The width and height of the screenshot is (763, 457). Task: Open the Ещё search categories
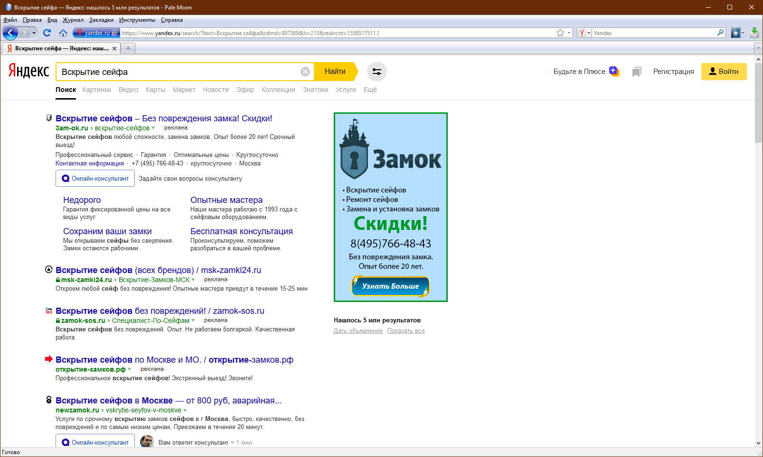coord(370,90)
